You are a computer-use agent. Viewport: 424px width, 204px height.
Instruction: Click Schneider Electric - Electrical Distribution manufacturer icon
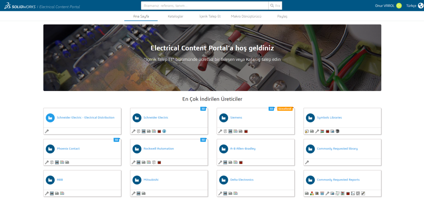point(50,118)
